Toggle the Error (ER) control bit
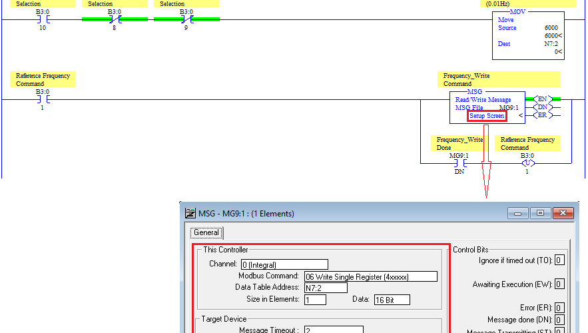The width and height of the screenshot is (588, 333). click(x=559, y=308)
